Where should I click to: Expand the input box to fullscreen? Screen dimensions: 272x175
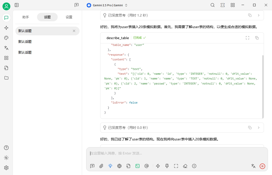176,166
